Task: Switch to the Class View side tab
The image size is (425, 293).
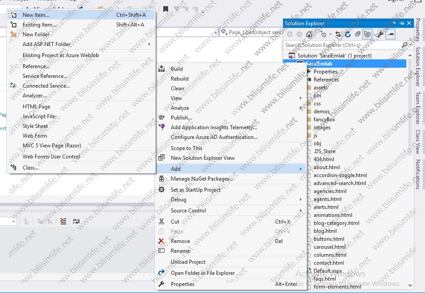Action: pos(418,142)
